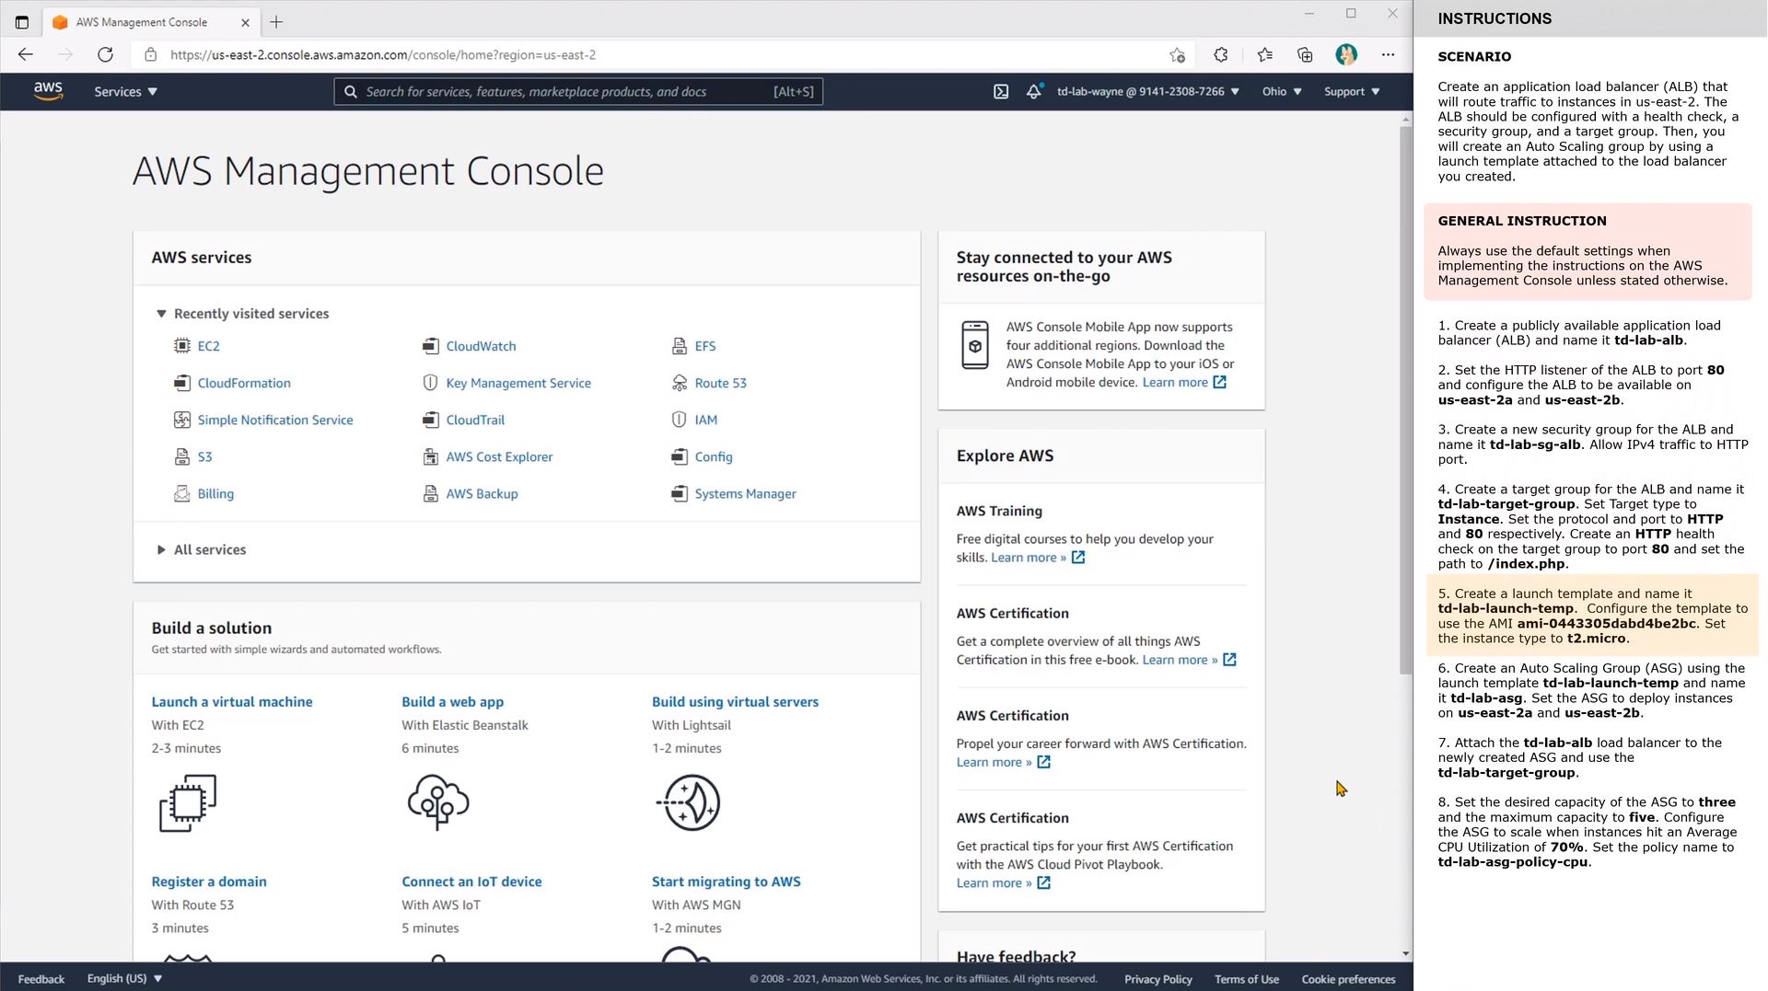Click the EFS service icon
Screen dimensions: 1768x991
click(x=680, y=346)
